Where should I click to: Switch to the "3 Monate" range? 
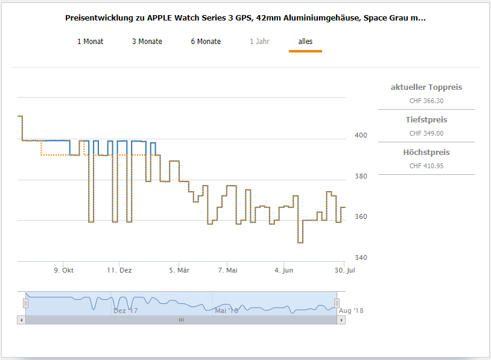(x=147, y=42)
